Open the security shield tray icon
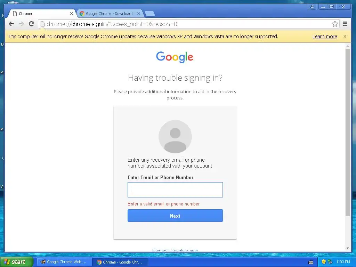This screenshot has width=356, height=267. pos(324,262)
